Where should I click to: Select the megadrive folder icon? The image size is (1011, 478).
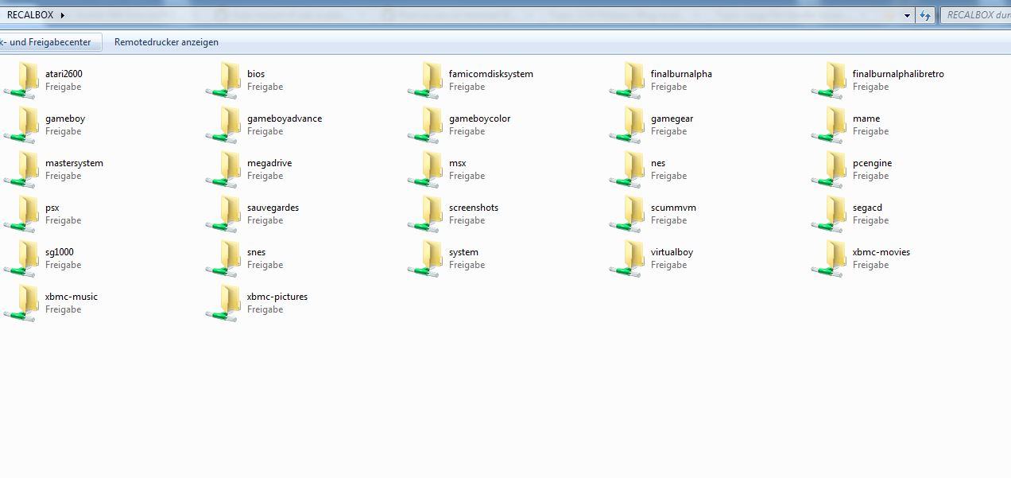click(223, 169)
